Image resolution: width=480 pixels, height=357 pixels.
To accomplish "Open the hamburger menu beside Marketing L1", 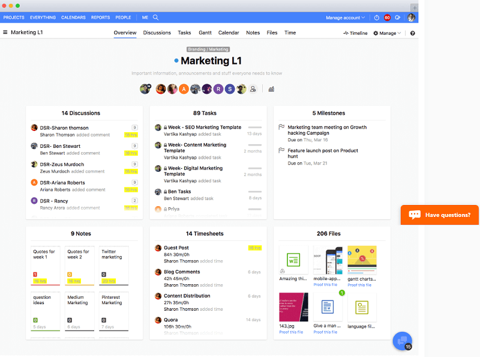I will pyautogui.click(x=5, y=32).
